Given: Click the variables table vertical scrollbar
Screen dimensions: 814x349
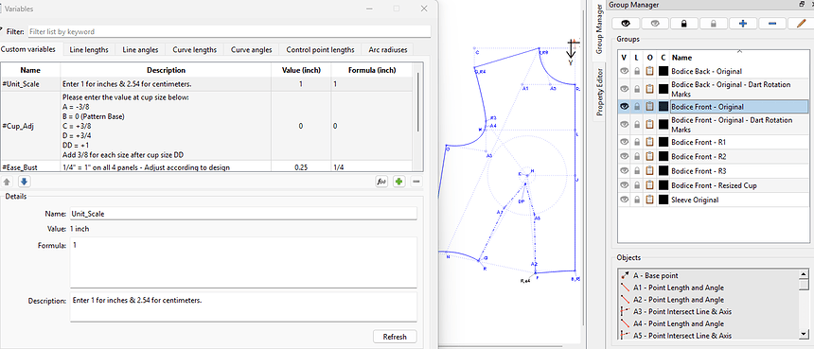Looking at the screenshot, I should (x=418, y=101).
